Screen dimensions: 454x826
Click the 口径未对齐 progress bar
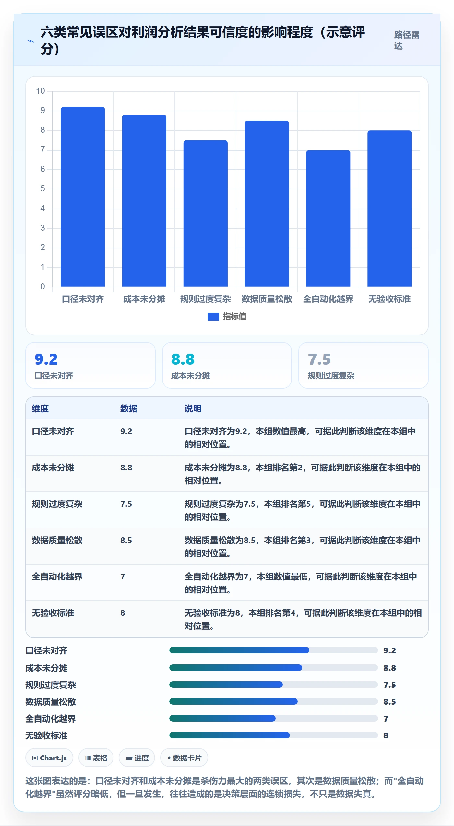pyautogui.click(x=274, y=650)
